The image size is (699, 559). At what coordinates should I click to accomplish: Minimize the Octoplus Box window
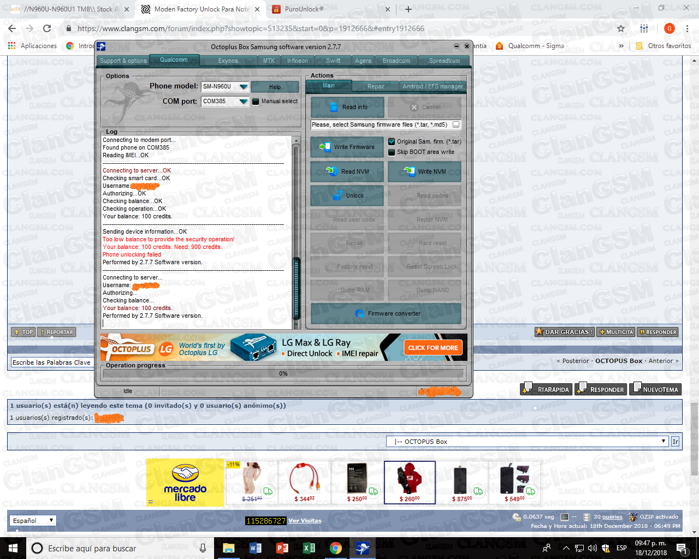coord(457,46)
